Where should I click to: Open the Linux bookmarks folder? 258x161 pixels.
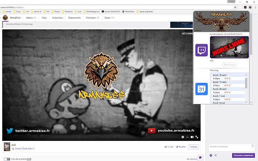(x=17, y=12)
